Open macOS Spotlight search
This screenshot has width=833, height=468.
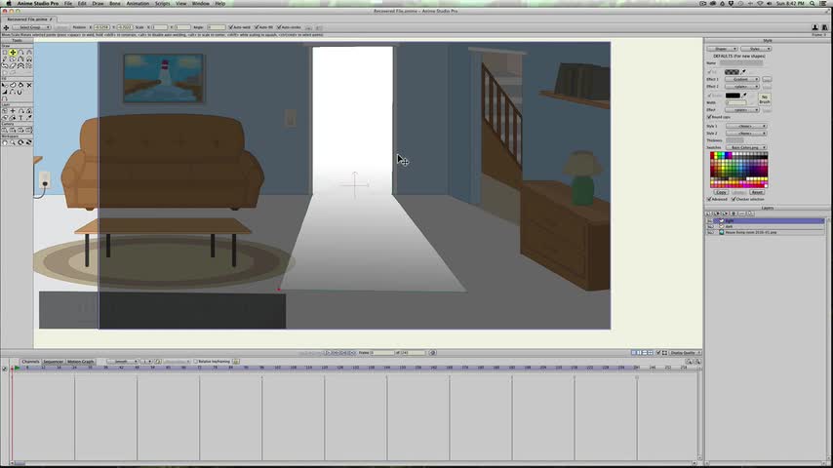tap(813, 3)
